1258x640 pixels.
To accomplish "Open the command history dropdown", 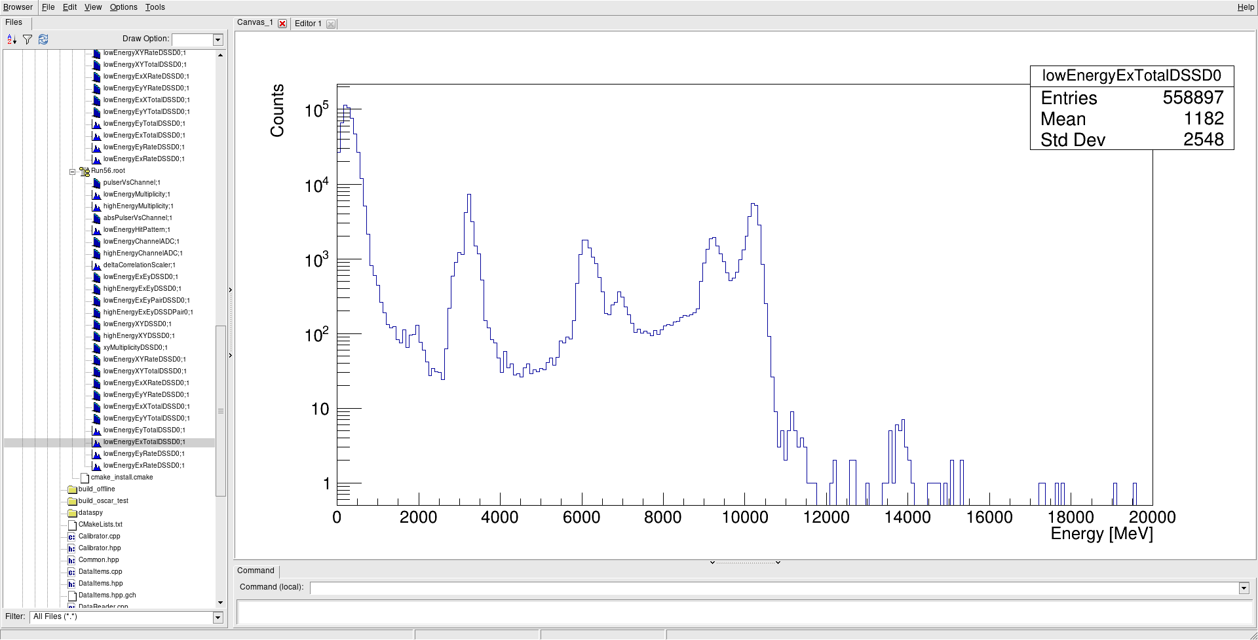I will click(1244, 588).
